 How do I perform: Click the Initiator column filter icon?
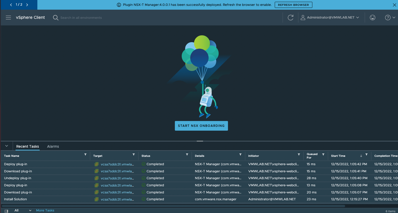[299, 155]
